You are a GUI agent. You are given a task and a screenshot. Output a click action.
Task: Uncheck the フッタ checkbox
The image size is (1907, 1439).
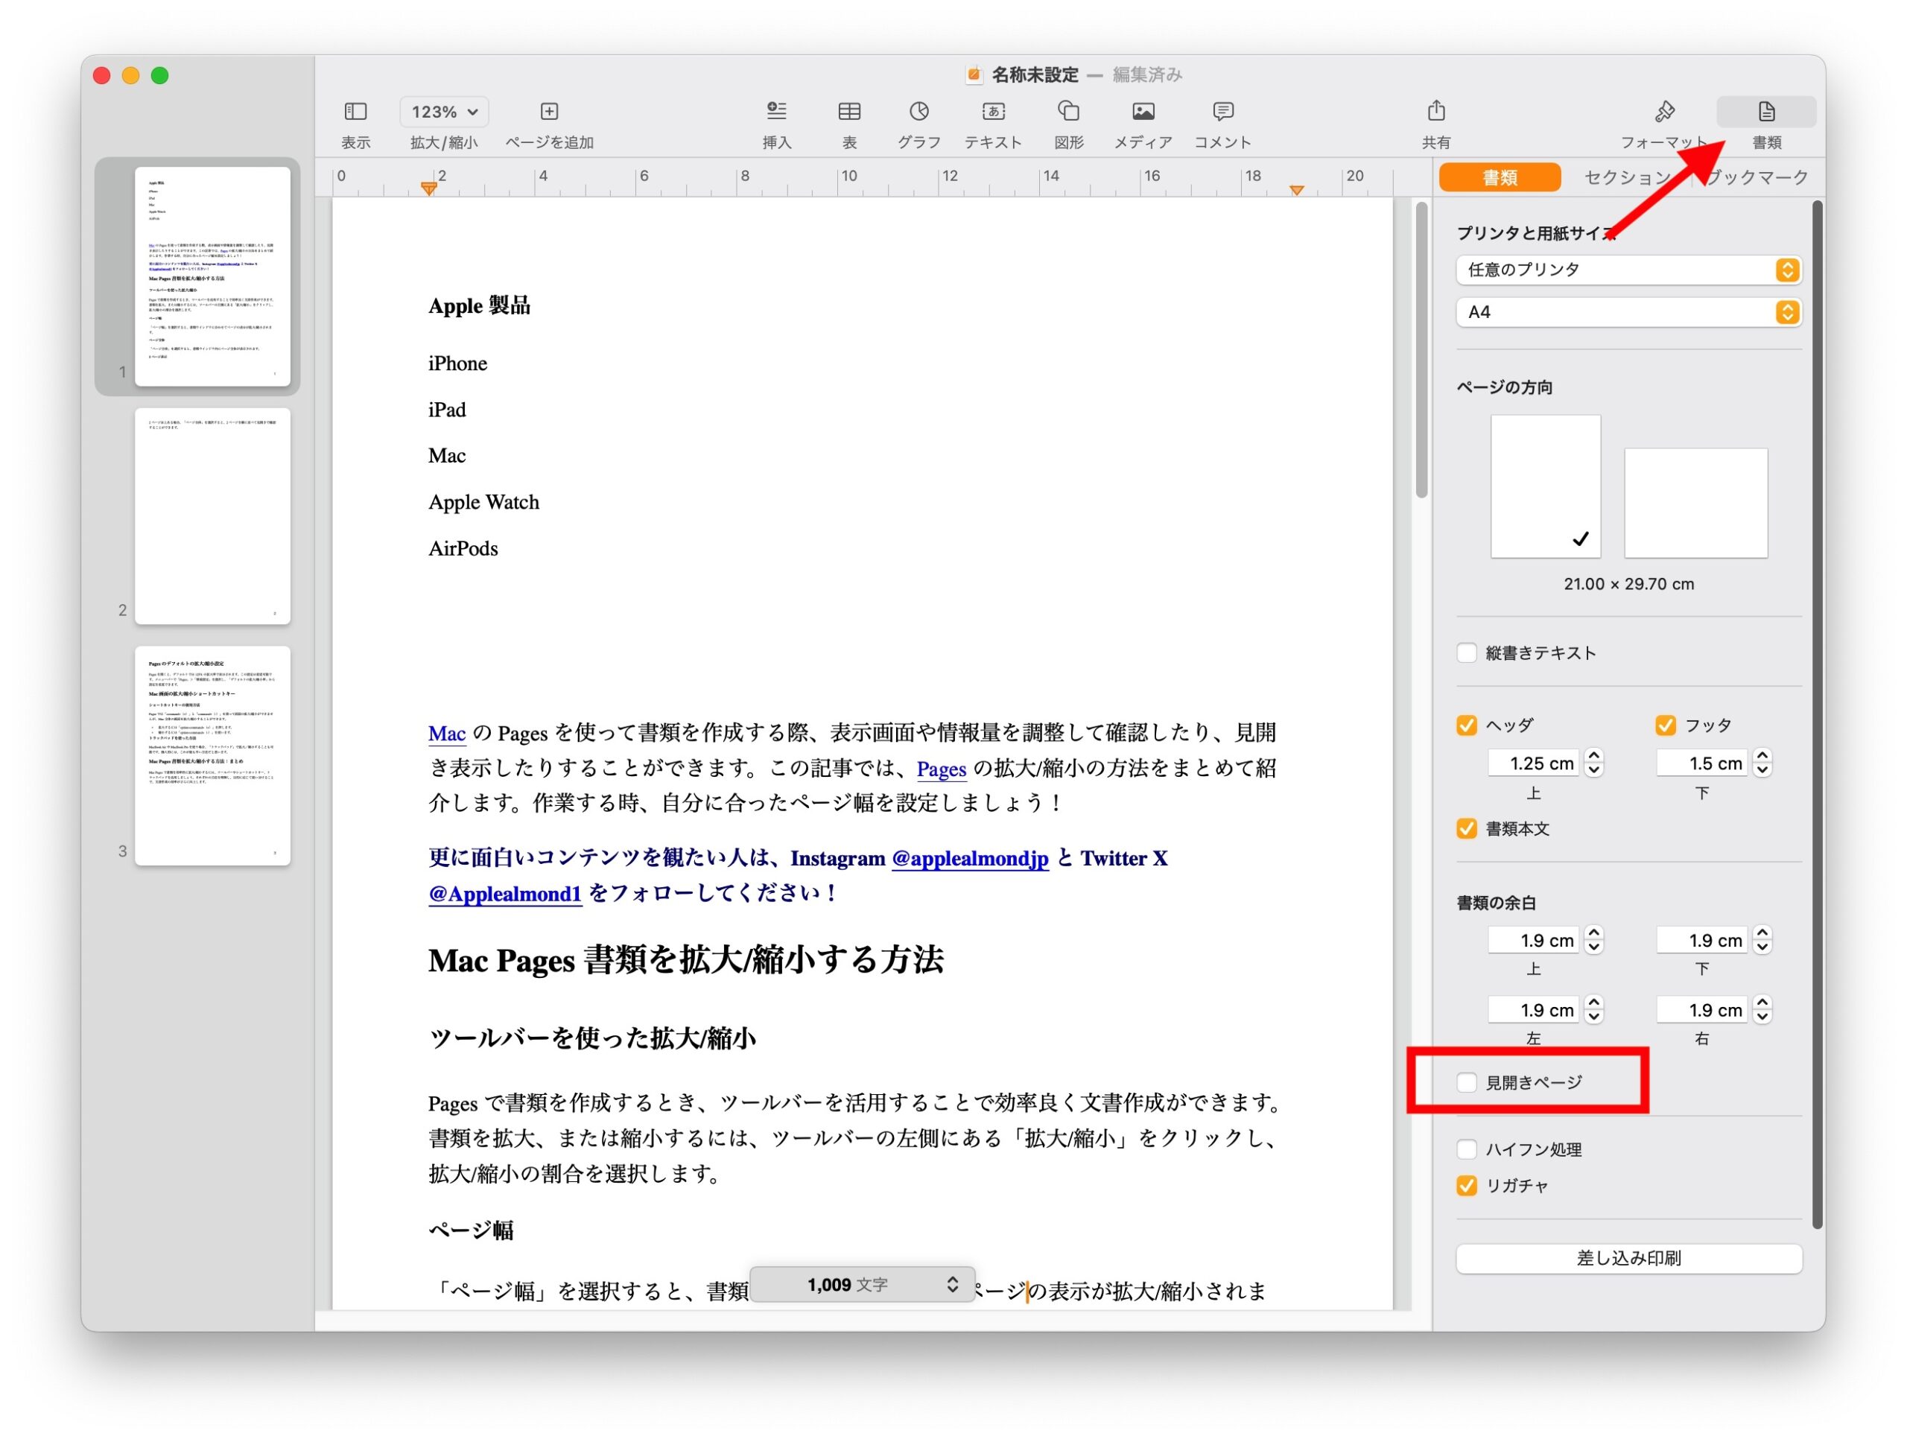1665,725
